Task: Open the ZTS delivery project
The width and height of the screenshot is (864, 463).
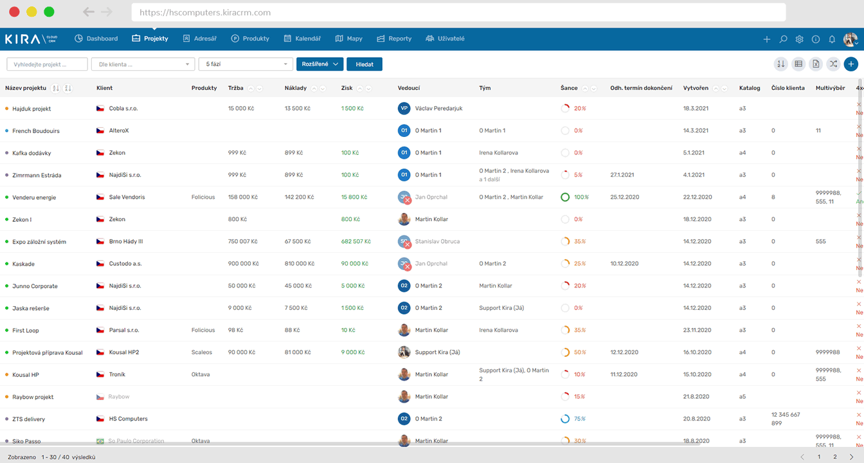Action: click(x=28, y=419)
